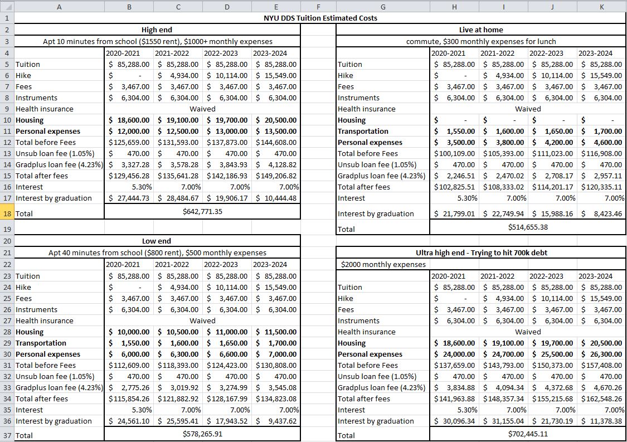Image resolution: width=627 pixels, height=442 pixels.
Task: Select column F header
Action: click(x=318, y=6)
